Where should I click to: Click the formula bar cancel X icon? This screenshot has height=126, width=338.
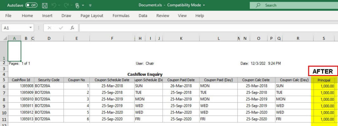point(50,28)
